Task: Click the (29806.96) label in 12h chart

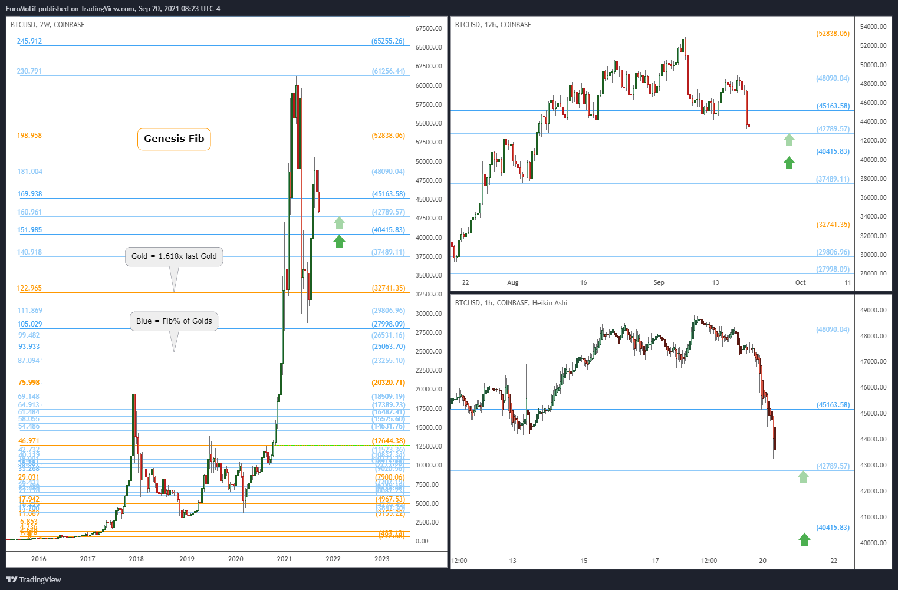Action: click(x=833, y=252)
